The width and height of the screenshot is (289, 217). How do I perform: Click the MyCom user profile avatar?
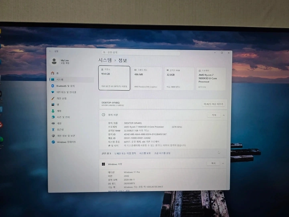[x=54, y=61]
